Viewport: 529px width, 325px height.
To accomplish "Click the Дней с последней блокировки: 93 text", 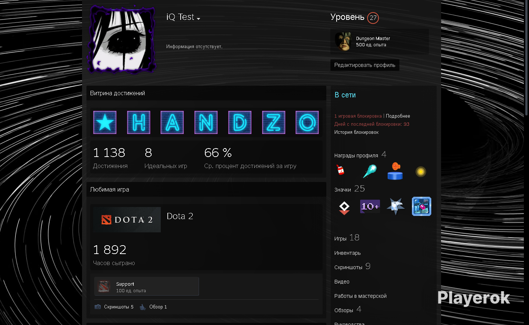I will 372,124.
